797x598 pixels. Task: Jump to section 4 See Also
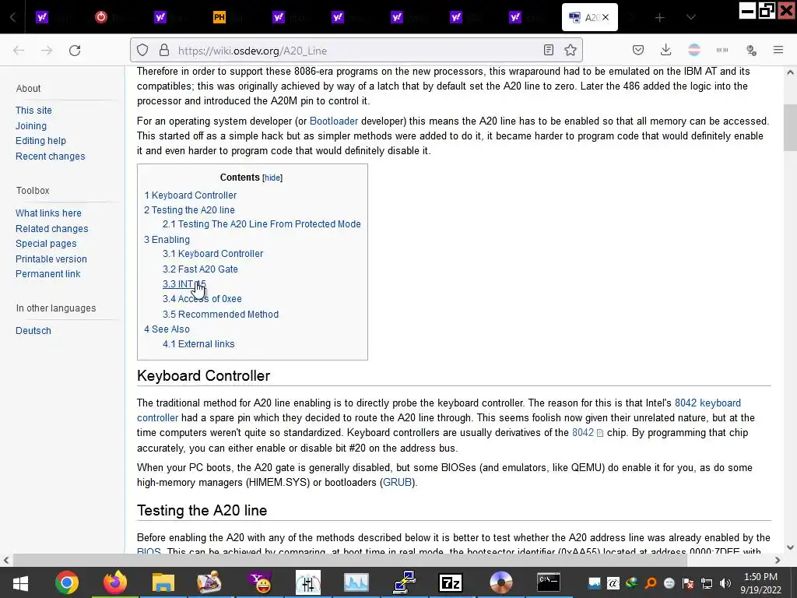(167, 329)
